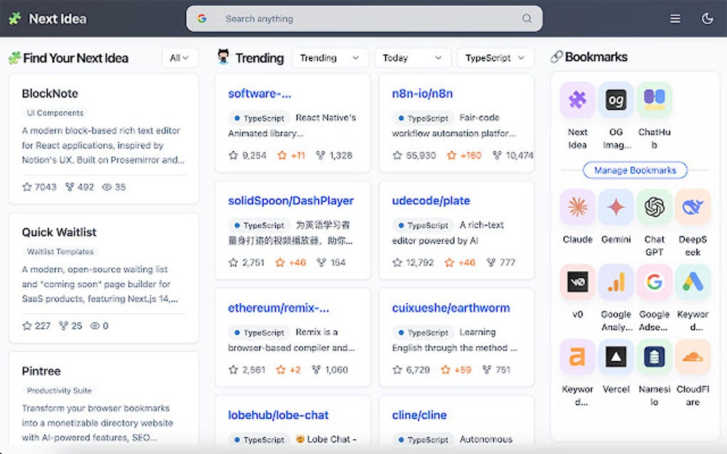The width and height of the screenshot is (727, 454).
Task: Launch the ChatGPT bookmark
Action: (x=654, y=208)
